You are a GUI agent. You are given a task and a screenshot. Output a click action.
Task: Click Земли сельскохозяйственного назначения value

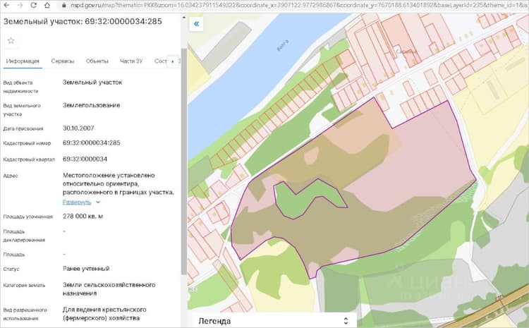(x=109, y=289)
